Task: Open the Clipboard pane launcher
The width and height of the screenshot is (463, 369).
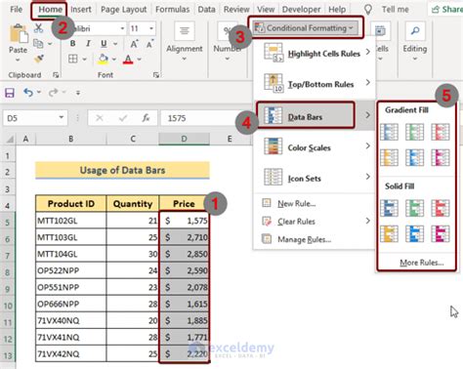Action: click(x=56, y=75)
